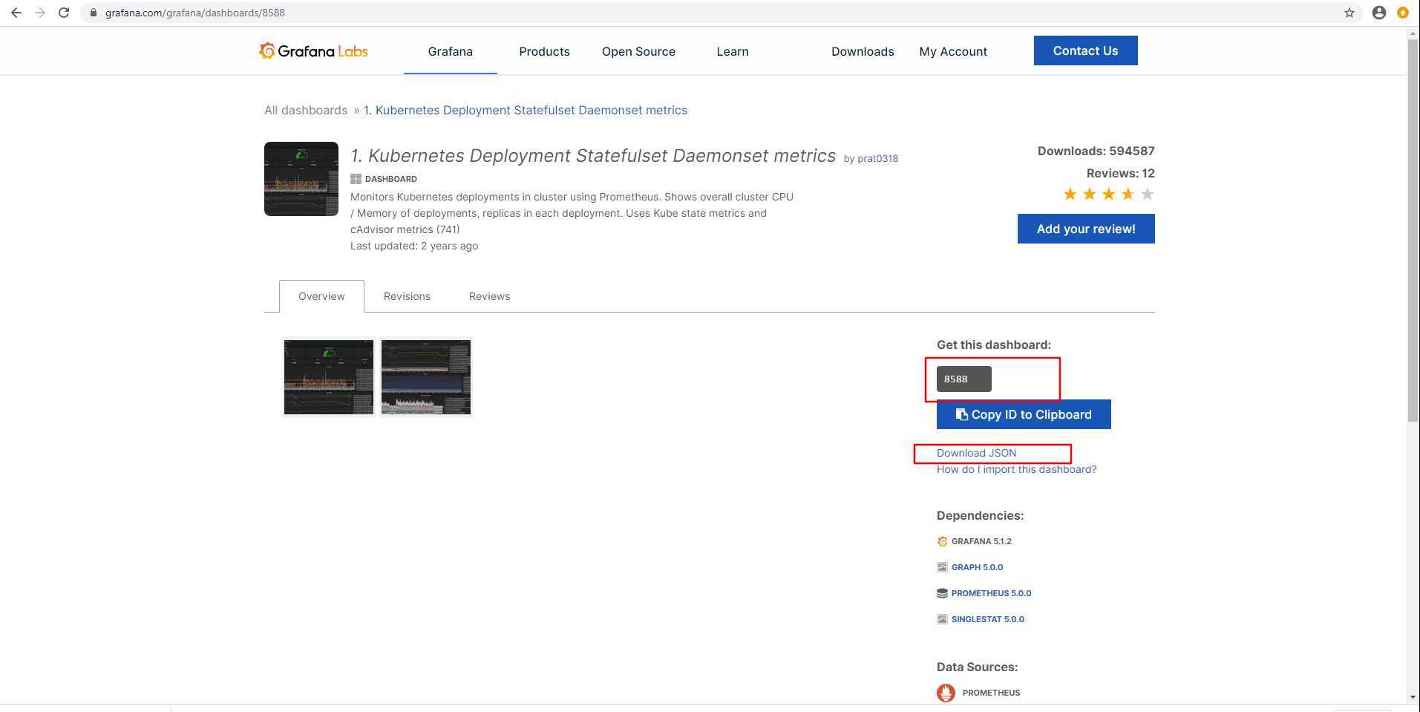This screenshot has height=712, width=1420.
Task: Click the Reviews: 12 count text
Action: [x=1120, y=173]
